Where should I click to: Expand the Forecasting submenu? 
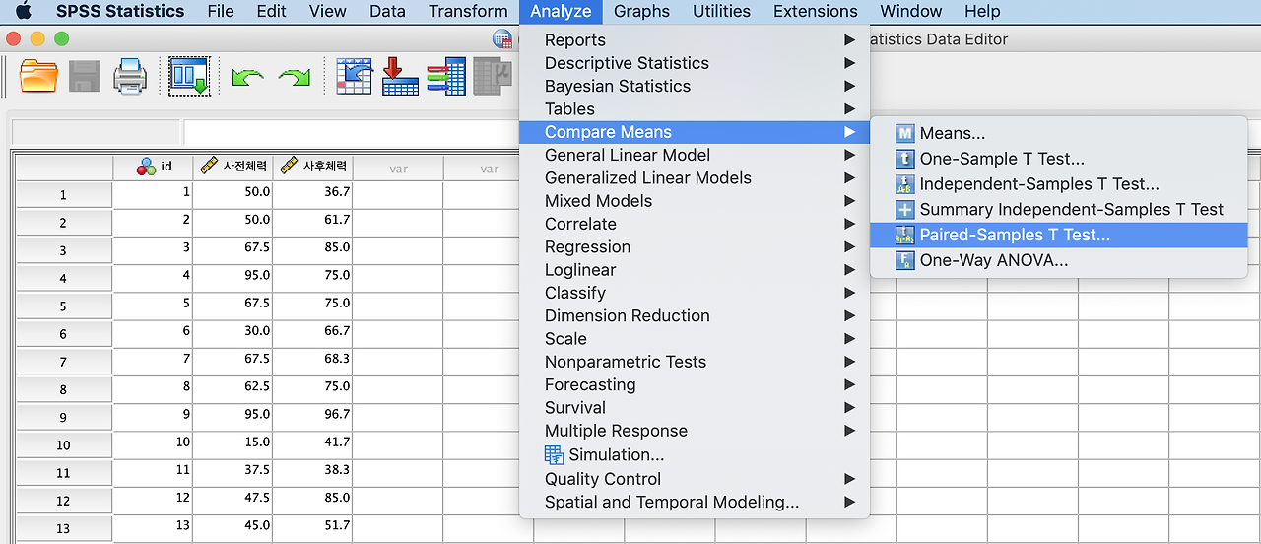[x=695, y=385]
